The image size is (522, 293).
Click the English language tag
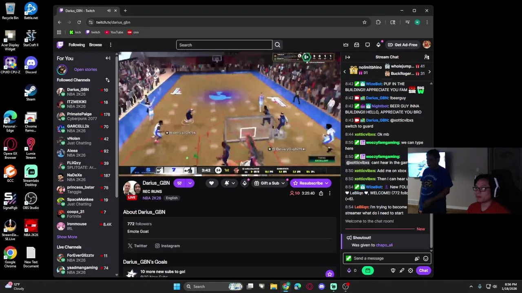point(172,198)
